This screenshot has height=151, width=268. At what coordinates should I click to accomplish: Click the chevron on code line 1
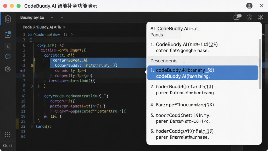(72, 35)
